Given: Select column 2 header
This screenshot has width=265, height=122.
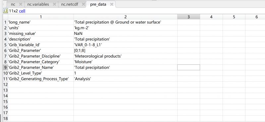Looking at the screenshot, I should tap(126, 17).
